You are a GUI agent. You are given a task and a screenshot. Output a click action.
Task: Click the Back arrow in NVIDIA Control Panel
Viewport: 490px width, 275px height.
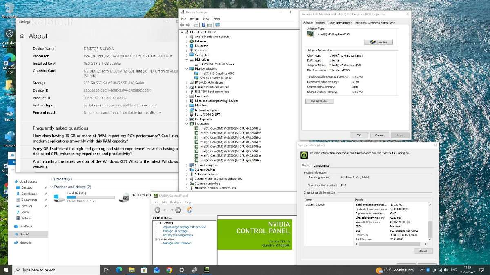coord(158,210)
